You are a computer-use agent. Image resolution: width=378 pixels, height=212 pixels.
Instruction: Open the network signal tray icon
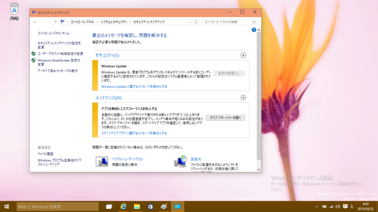coord(331,206)
